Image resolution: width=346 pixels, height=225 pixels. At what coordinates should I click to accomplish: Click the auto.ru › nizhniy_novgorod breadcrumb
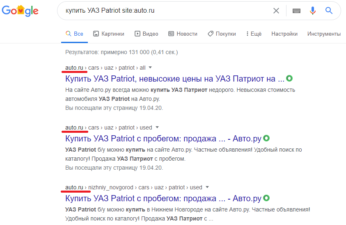coord(134,187)
